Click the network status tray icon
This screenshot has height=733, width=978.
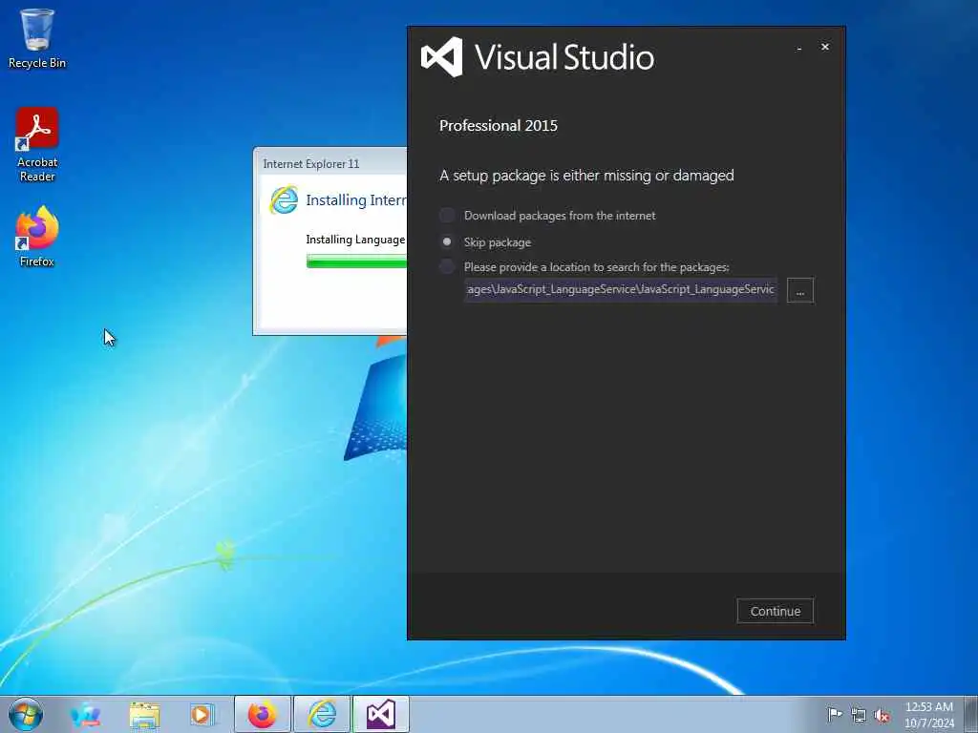coord(859,715)
